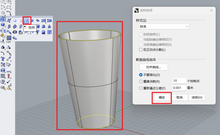Image resolution: width=220 pixels, height=135 pixels.
Task: Click the rectangular array grid icon
Action: pos(3,76)
